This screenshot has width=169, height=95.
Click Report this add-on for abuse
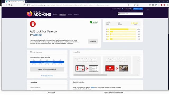pyautogui.click(x=47, y=69)
